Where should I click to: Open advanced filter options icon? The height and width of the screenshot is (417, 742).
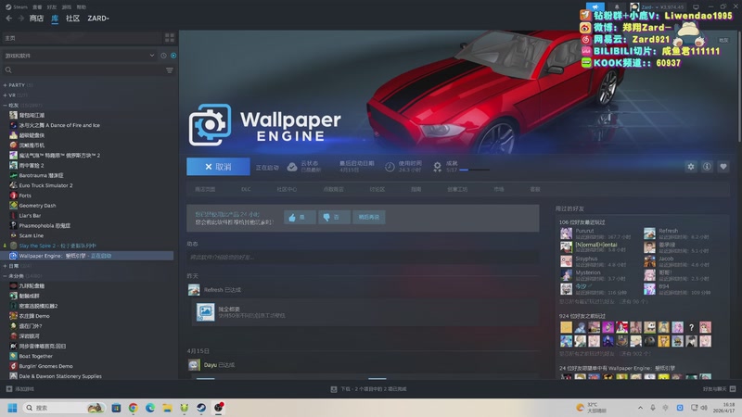coord(170,70)
